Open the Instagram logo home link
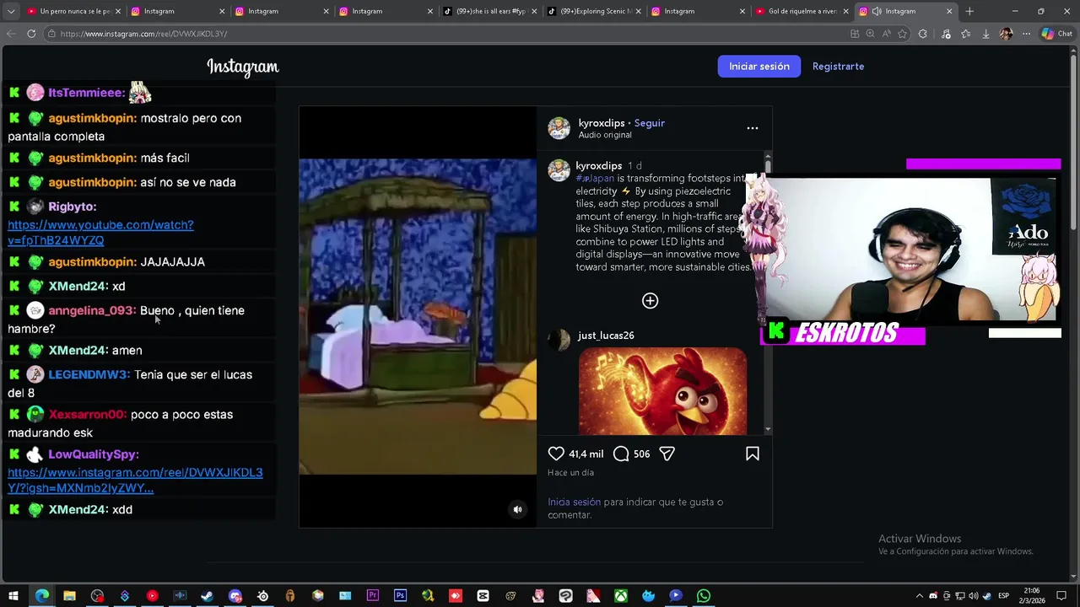Viewport: 1080px width, 607px height. tap(243, 67)
